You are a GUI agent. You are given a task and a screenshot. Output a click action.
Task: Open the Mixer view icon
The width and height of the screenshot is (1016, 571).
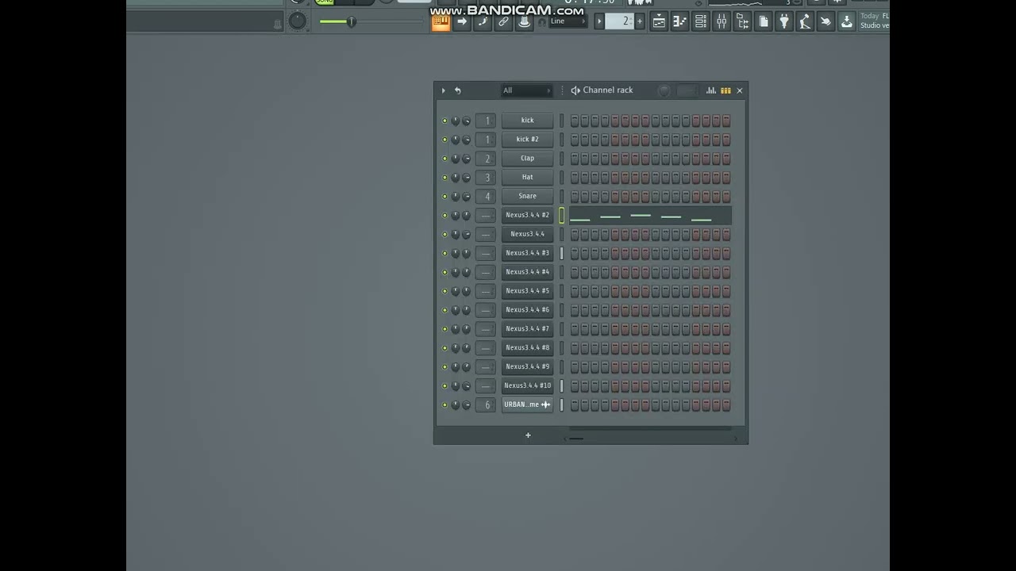point(722,22)
